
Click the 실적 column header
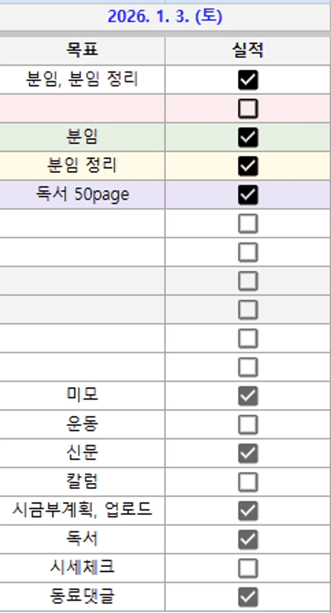click(248, 51)
